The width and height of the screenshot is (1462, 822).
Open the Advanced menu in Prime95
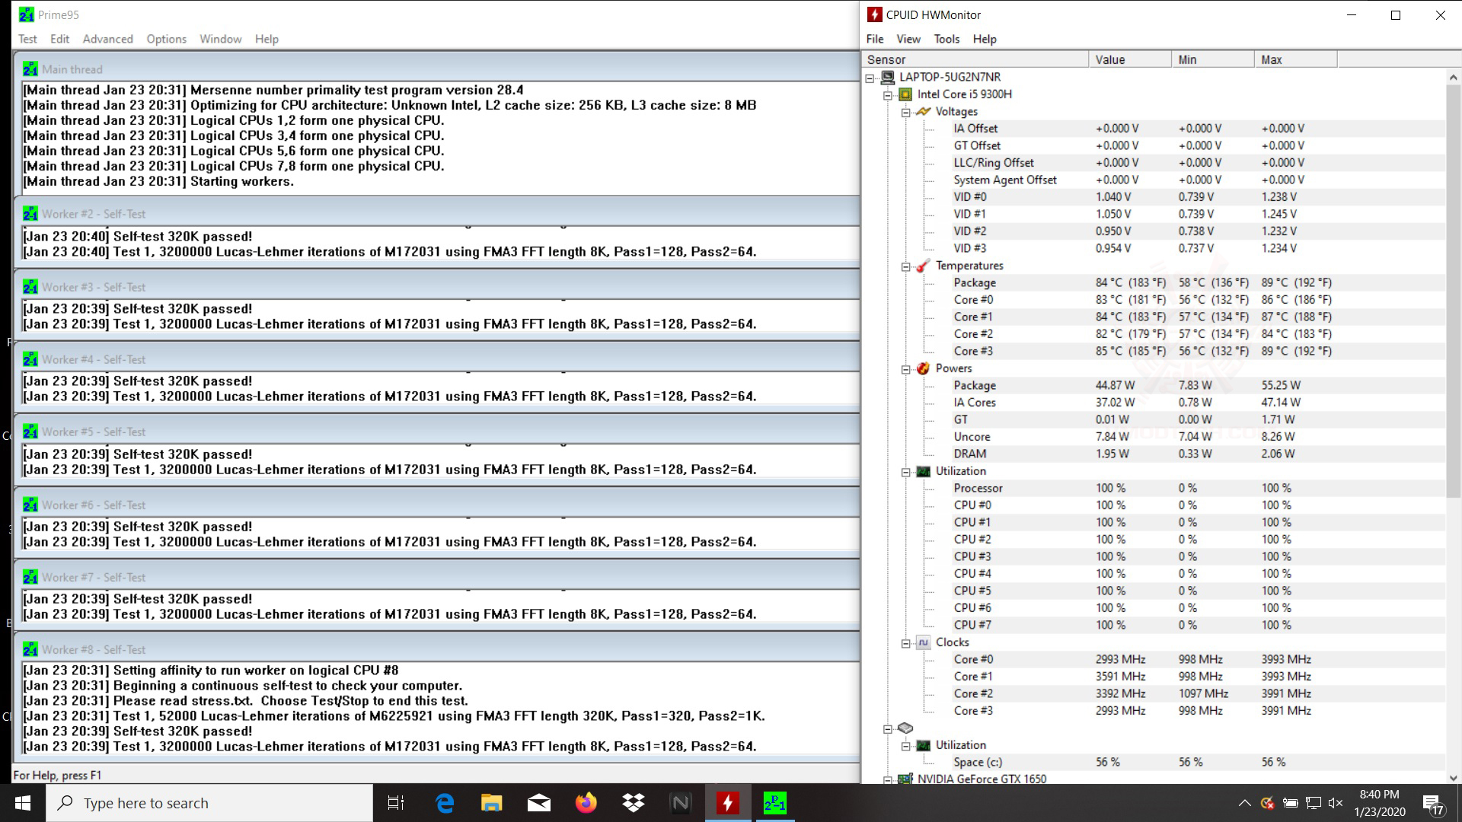tap(107, 39)
